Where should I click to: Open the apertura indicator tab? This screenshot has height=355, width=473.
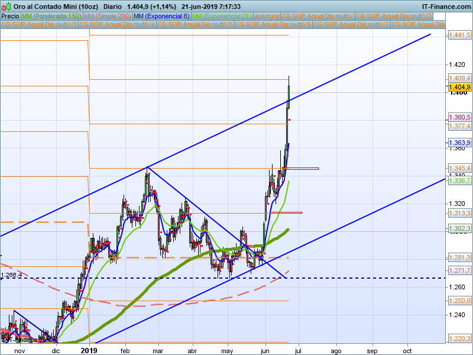(267, 17)
